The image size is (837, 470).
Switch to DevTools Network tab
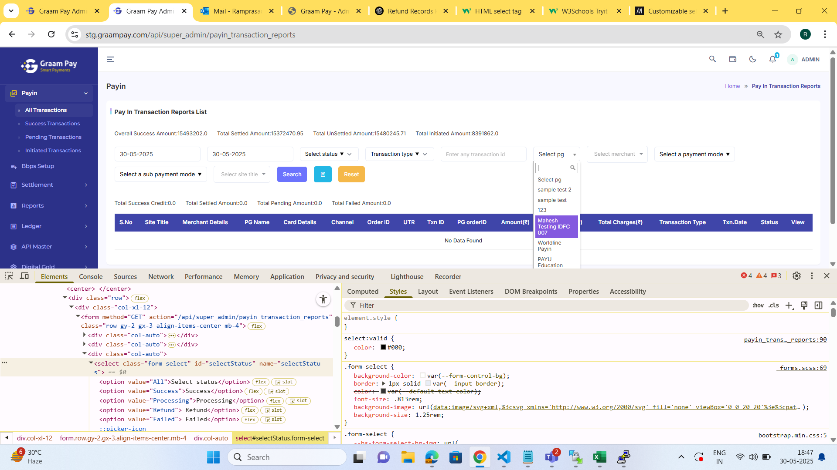161,277
